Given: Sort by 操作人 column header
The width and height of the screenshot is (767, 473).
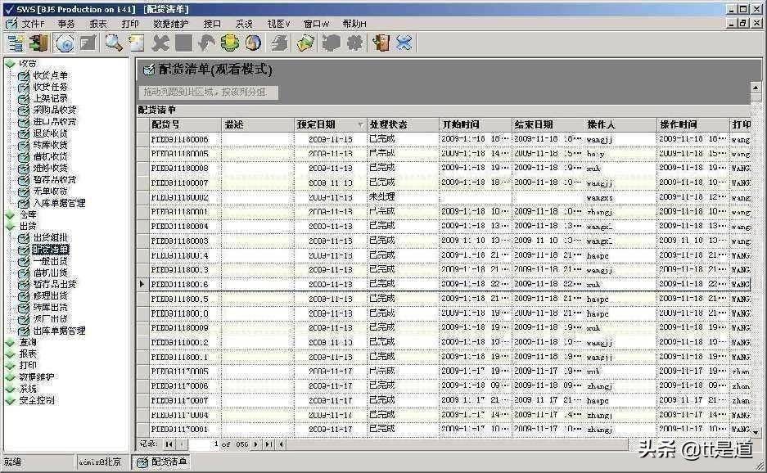Looking at the screenshot, I should coord(620,124).
